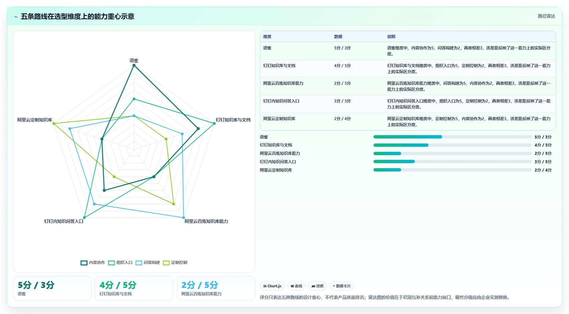The height and width of the screenshot is (314, 569).
Task: Click the dark green point at 语雀 peak
Action: point(134,65)
